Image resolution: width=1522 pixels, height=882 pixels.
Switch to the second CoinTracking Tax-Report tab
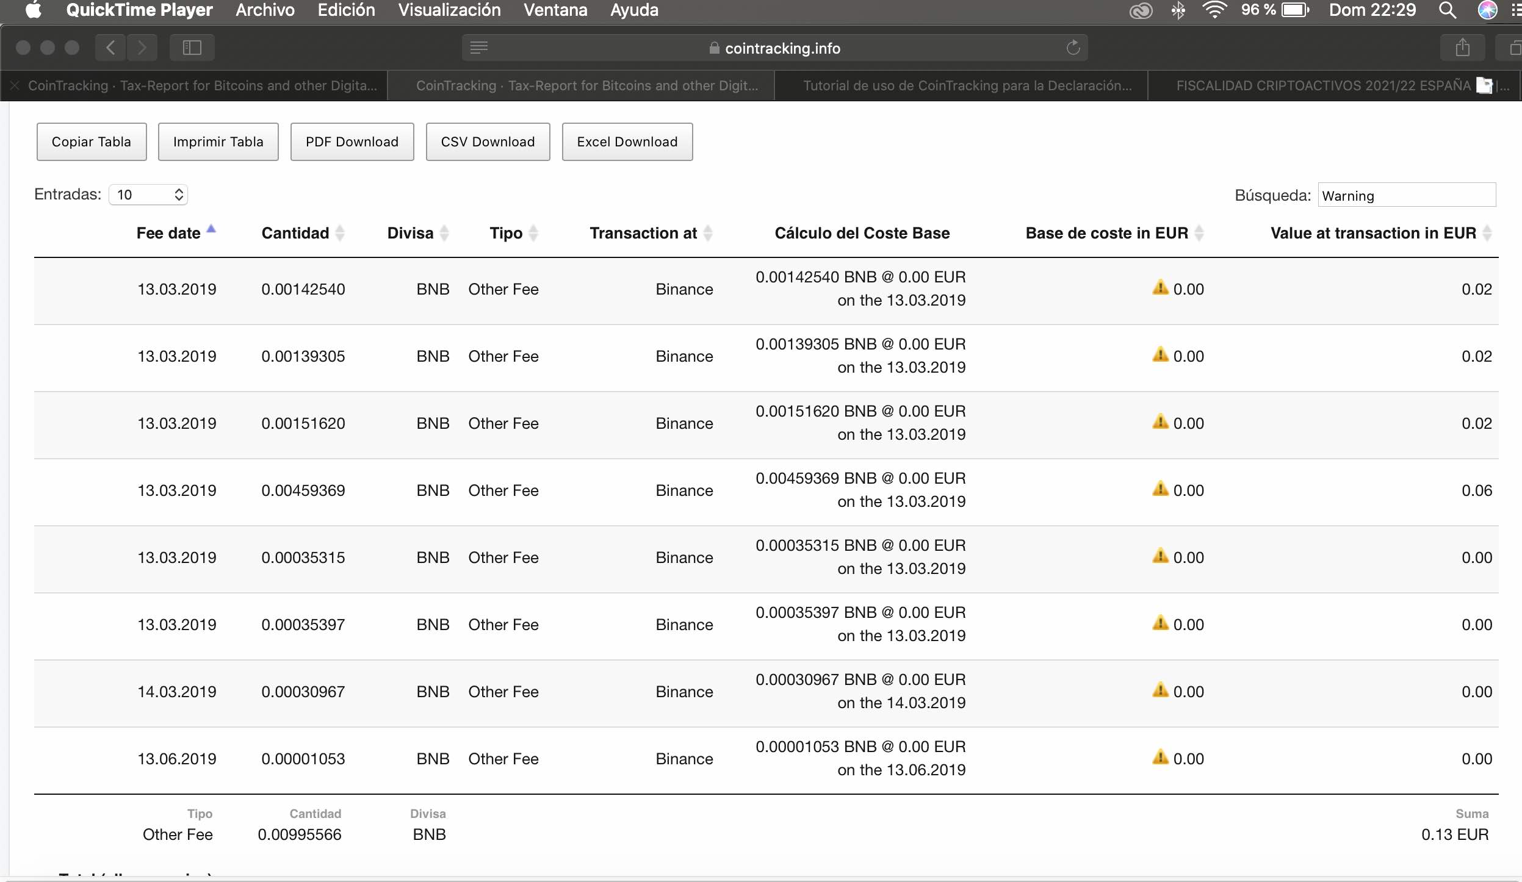tap(581, 85)
